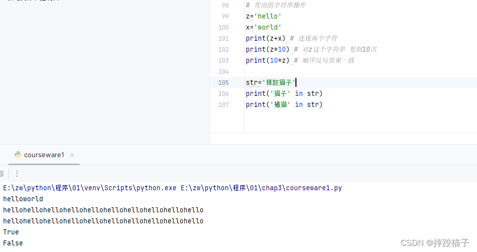Click line number 98 in the gutter
Viewport: 477px width, 252px height.
pyautogui.click(x=225, y=5)
